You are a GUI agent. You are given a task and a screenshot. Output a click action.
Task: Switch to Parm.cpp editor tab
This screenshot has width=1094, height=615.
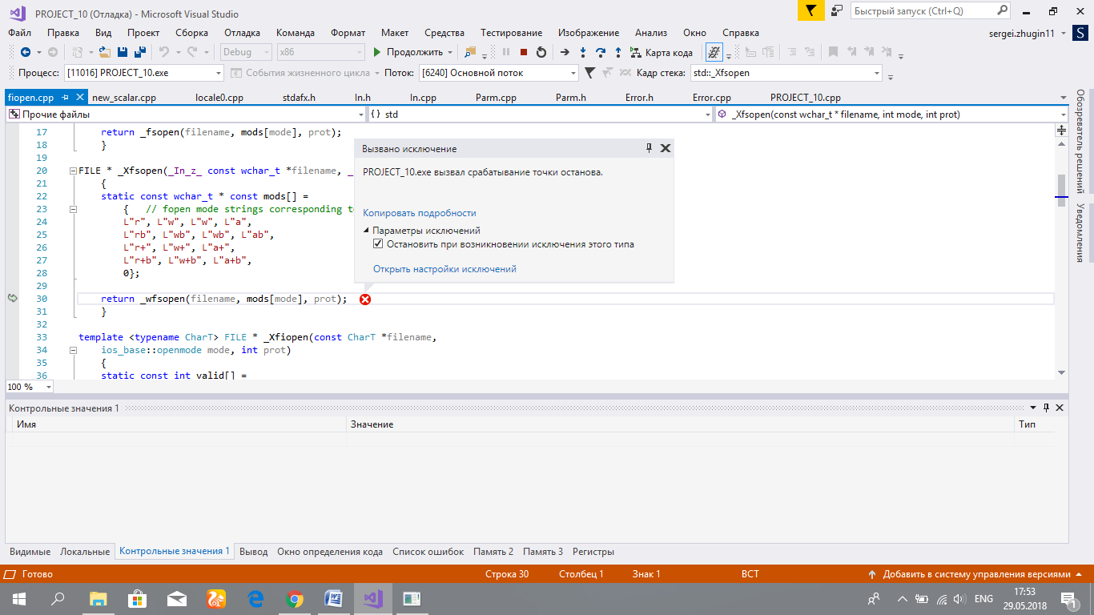tap(497, 98)
